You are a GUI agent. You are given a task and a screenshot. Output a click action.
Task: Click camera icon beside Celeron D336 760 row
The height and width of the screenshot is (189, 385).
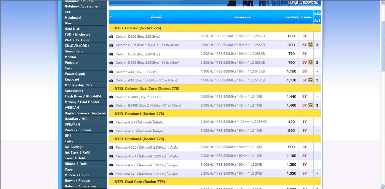pyautogui.click(x=111, y=54)
